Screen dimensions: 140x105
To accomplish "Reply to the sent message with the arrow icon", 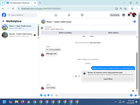I will [76, 76].
